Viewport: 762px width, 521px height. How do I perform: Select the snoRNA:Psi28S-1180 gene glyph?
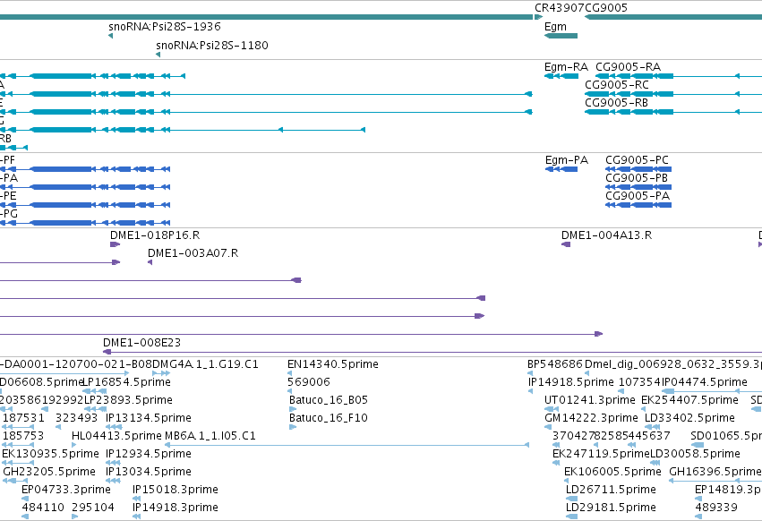click(x=158, y=55)
